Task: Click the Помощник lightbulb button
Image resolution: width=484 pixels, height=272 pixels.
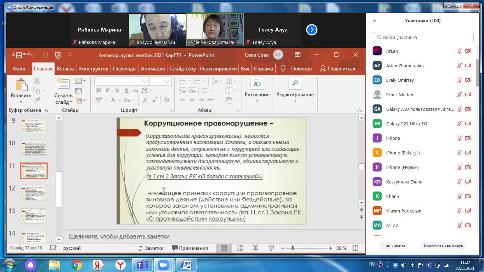Action: coord(296,69)
